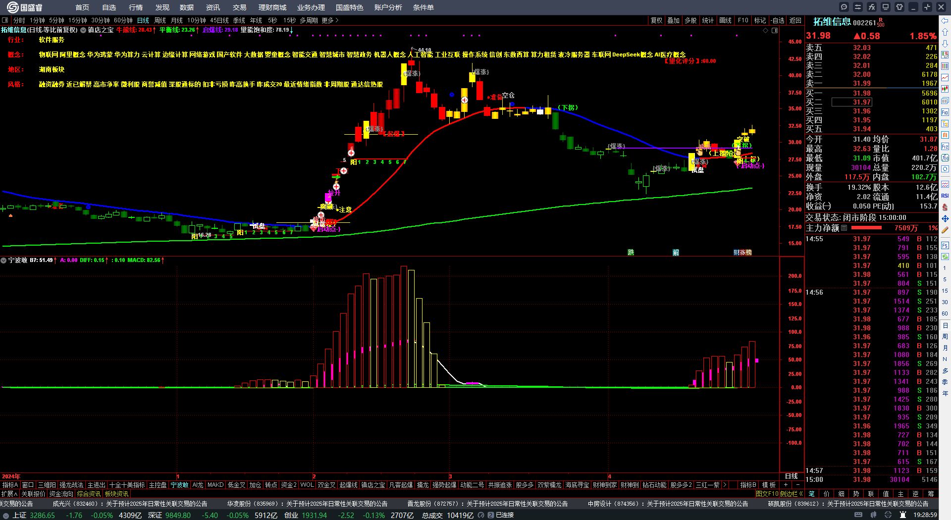Expand the 扩展 panel arrow
The image size is (951, 520).
coord(9,494)
